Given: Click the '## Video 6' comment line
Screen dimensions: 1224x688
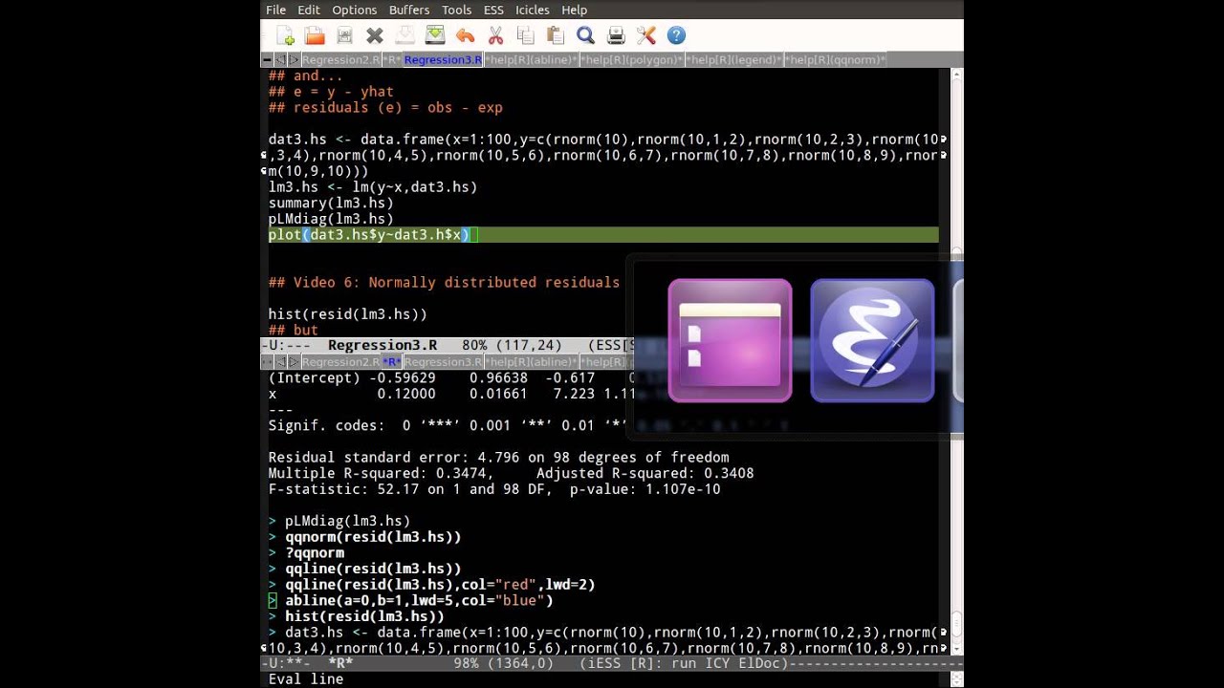Looking at the screenshot, I should tap(444, 283).
